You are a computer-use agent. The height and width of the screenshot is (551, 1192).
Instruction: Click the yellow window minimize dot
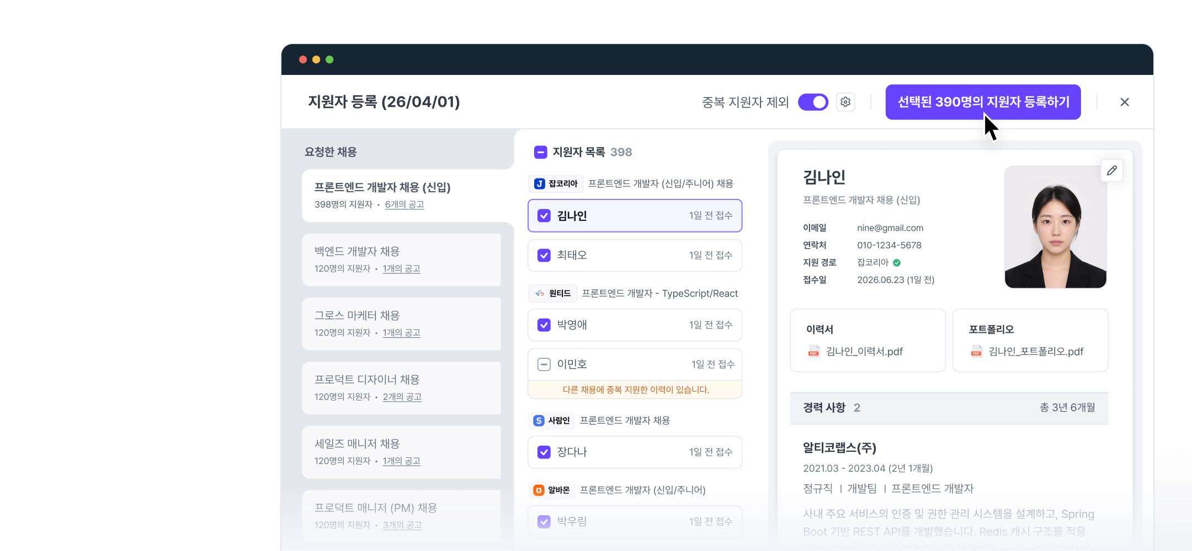pos(316,60)
